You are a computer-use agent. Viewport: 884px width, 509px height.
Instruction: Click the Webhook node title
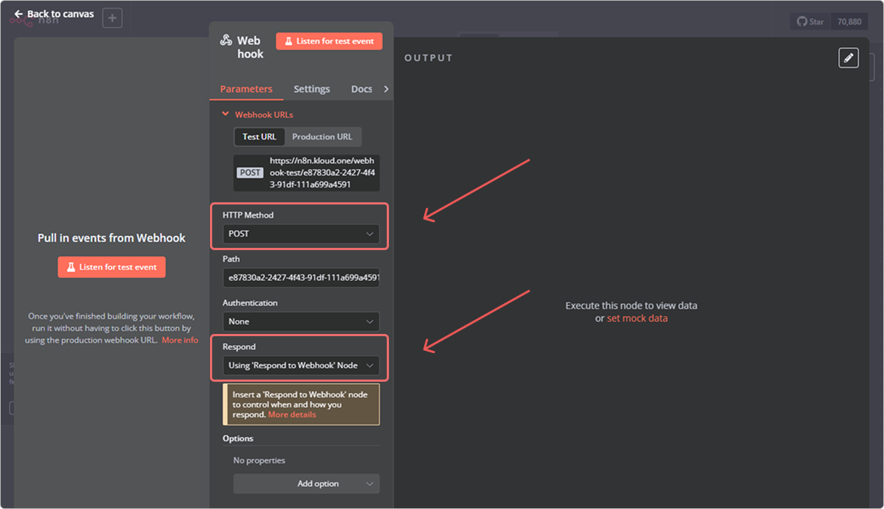[250, 47]
